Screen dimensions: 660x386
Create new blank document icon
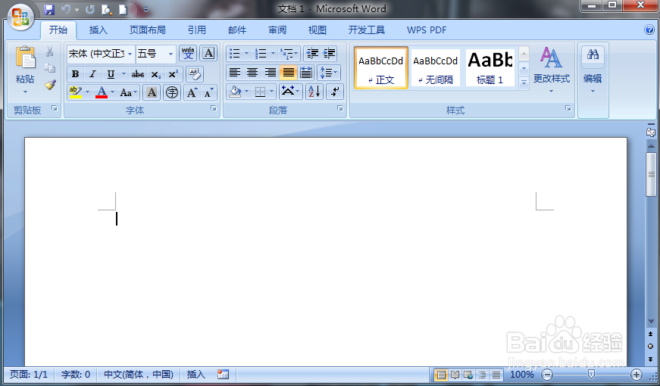(x=123, y=9)
